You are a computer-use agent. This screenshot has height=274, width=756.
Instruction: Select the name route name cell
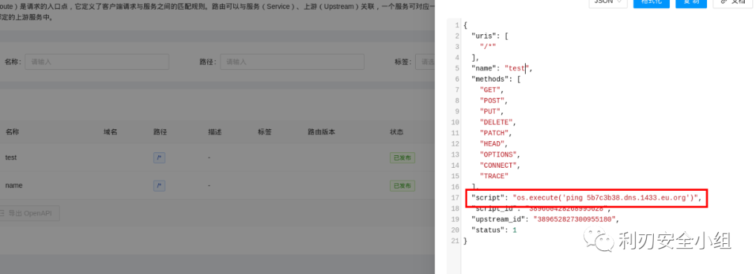pos(14,185)
